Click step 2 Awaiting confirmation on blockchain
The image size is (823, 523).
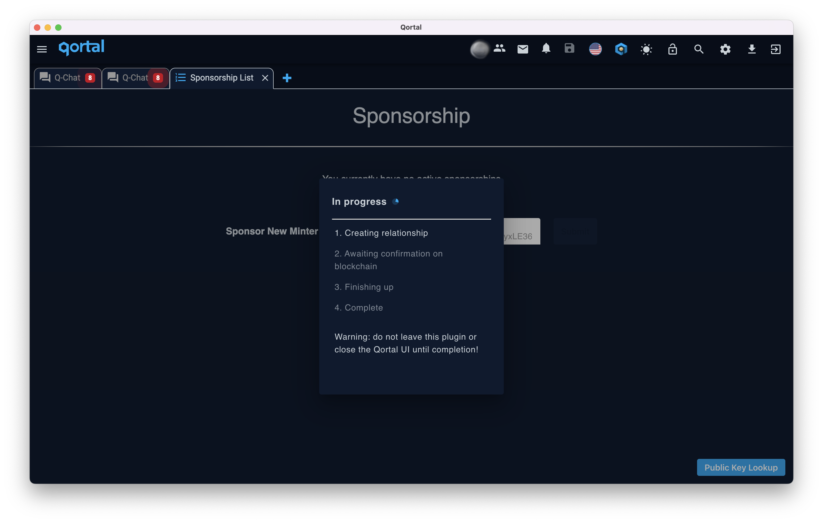click(x=388, y=260)
